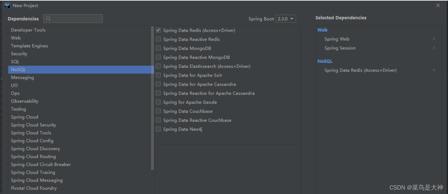This screenshot has height=194, width=448.
Task: Select the Testing dependencies category
Action: (x=18, y=109)
